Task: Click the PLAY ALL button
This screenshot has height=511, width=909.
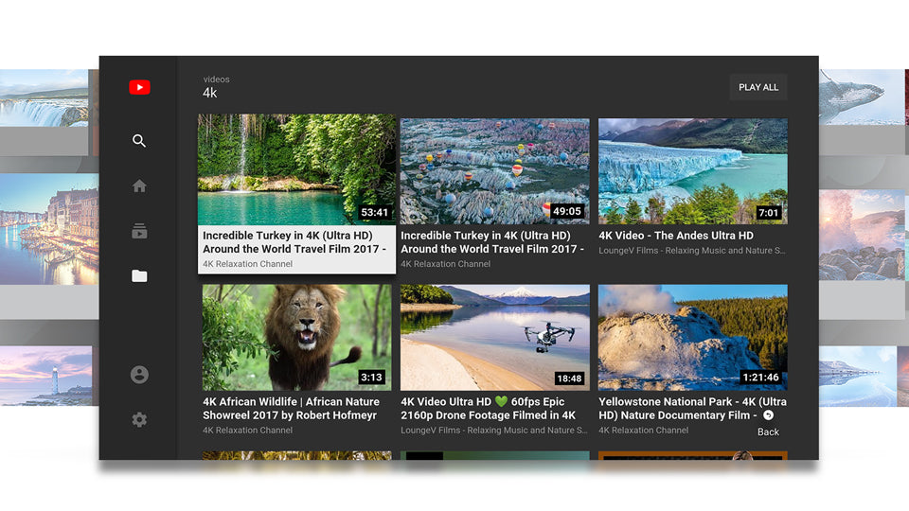Action: [x=758, y=87]
